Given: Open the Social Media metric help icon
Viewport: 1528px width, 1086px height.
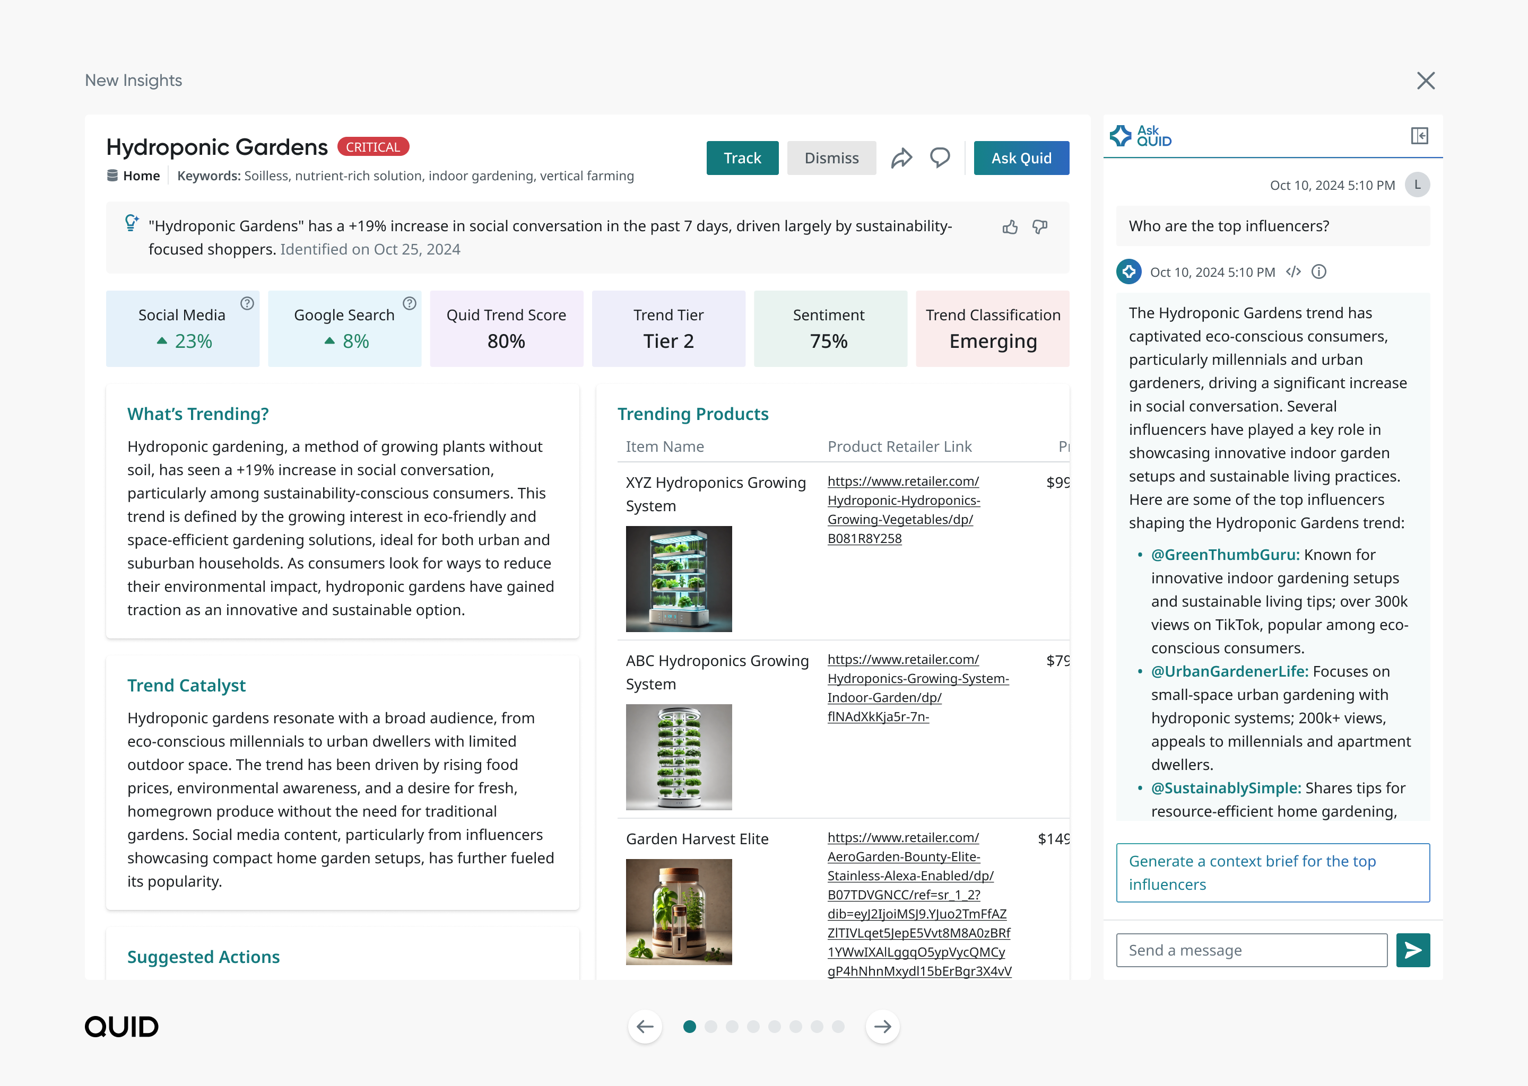Looking at the screenshot, I should [246, 304].
